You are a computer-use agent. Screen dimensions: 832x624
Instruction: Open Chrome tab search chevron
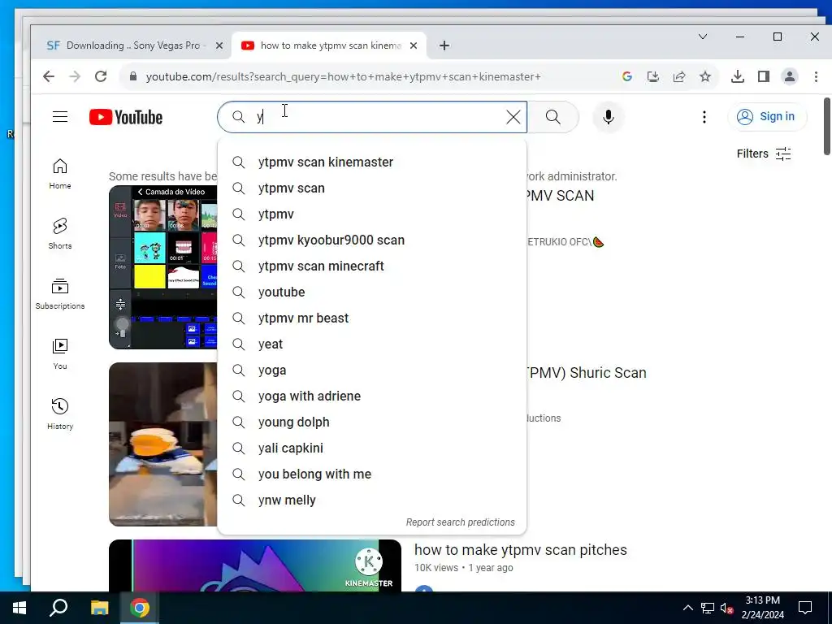[x=703, y=37]
